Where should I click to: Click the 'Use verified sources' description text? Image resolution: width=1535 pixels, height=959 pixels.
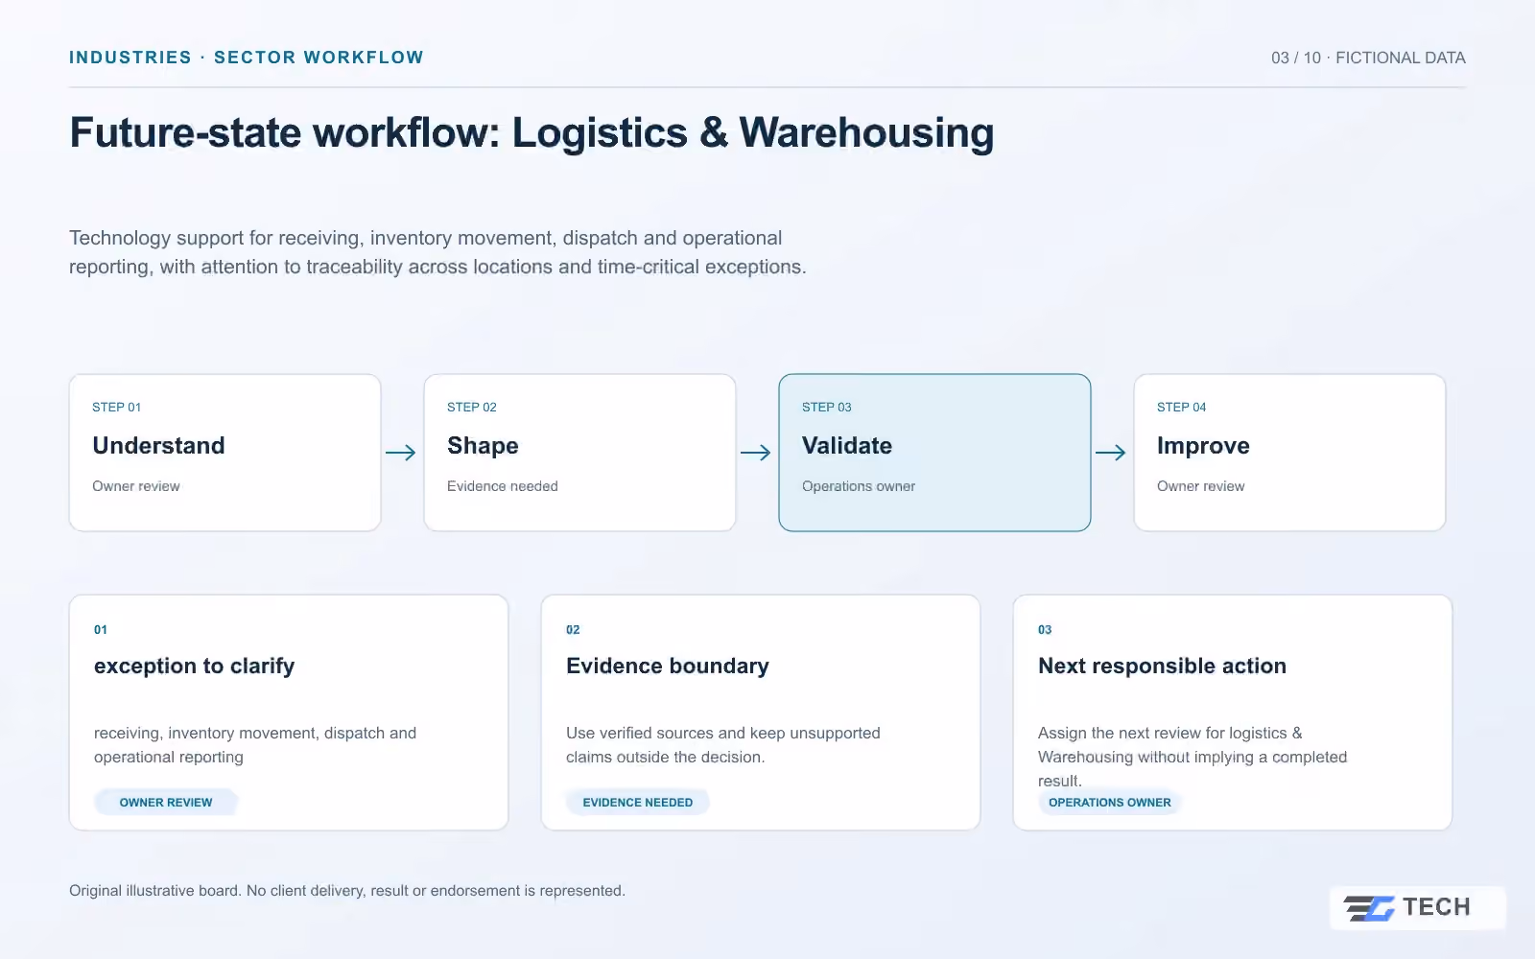[x=723, y=745]
